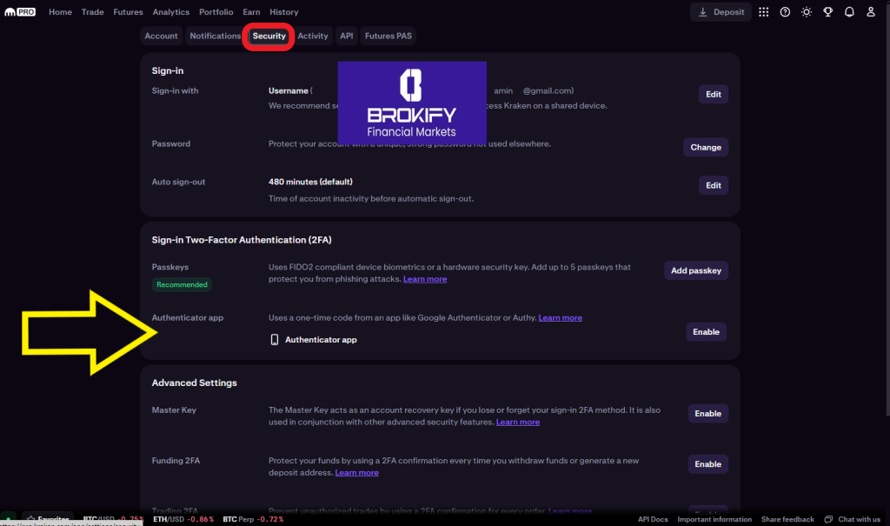Change the account password
This screenshot has height=526, width=890.
click(705, 147)
